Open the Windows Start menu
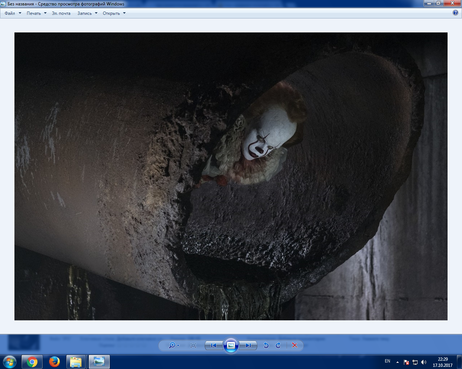Screen dimensions: 462x369 10,361
